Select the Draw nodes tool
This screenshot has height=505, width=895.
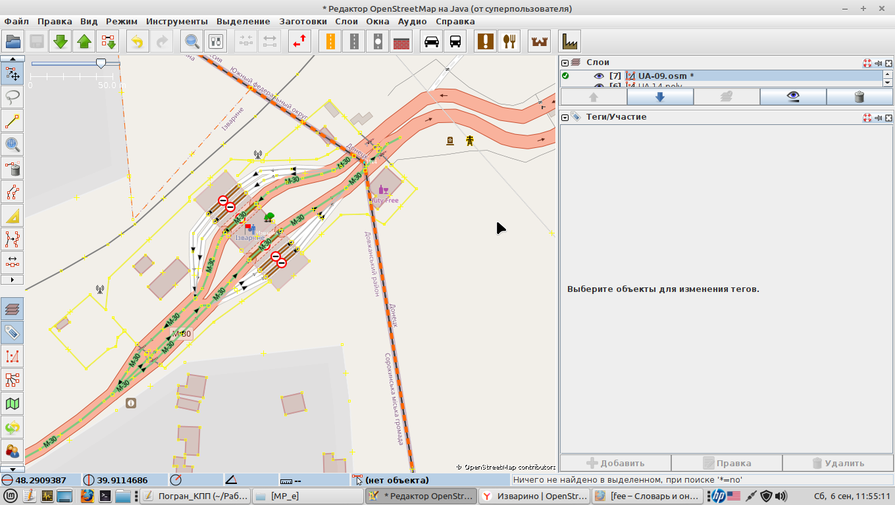13,121
